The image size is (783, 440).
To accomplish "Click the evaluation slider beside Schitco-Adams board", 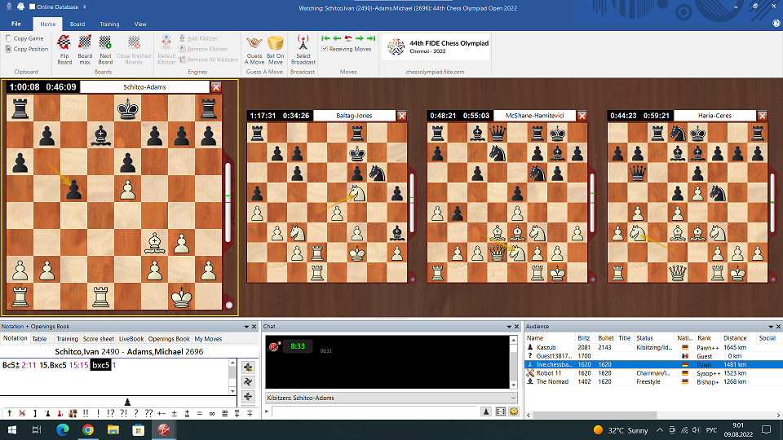I will coord(228,202).
